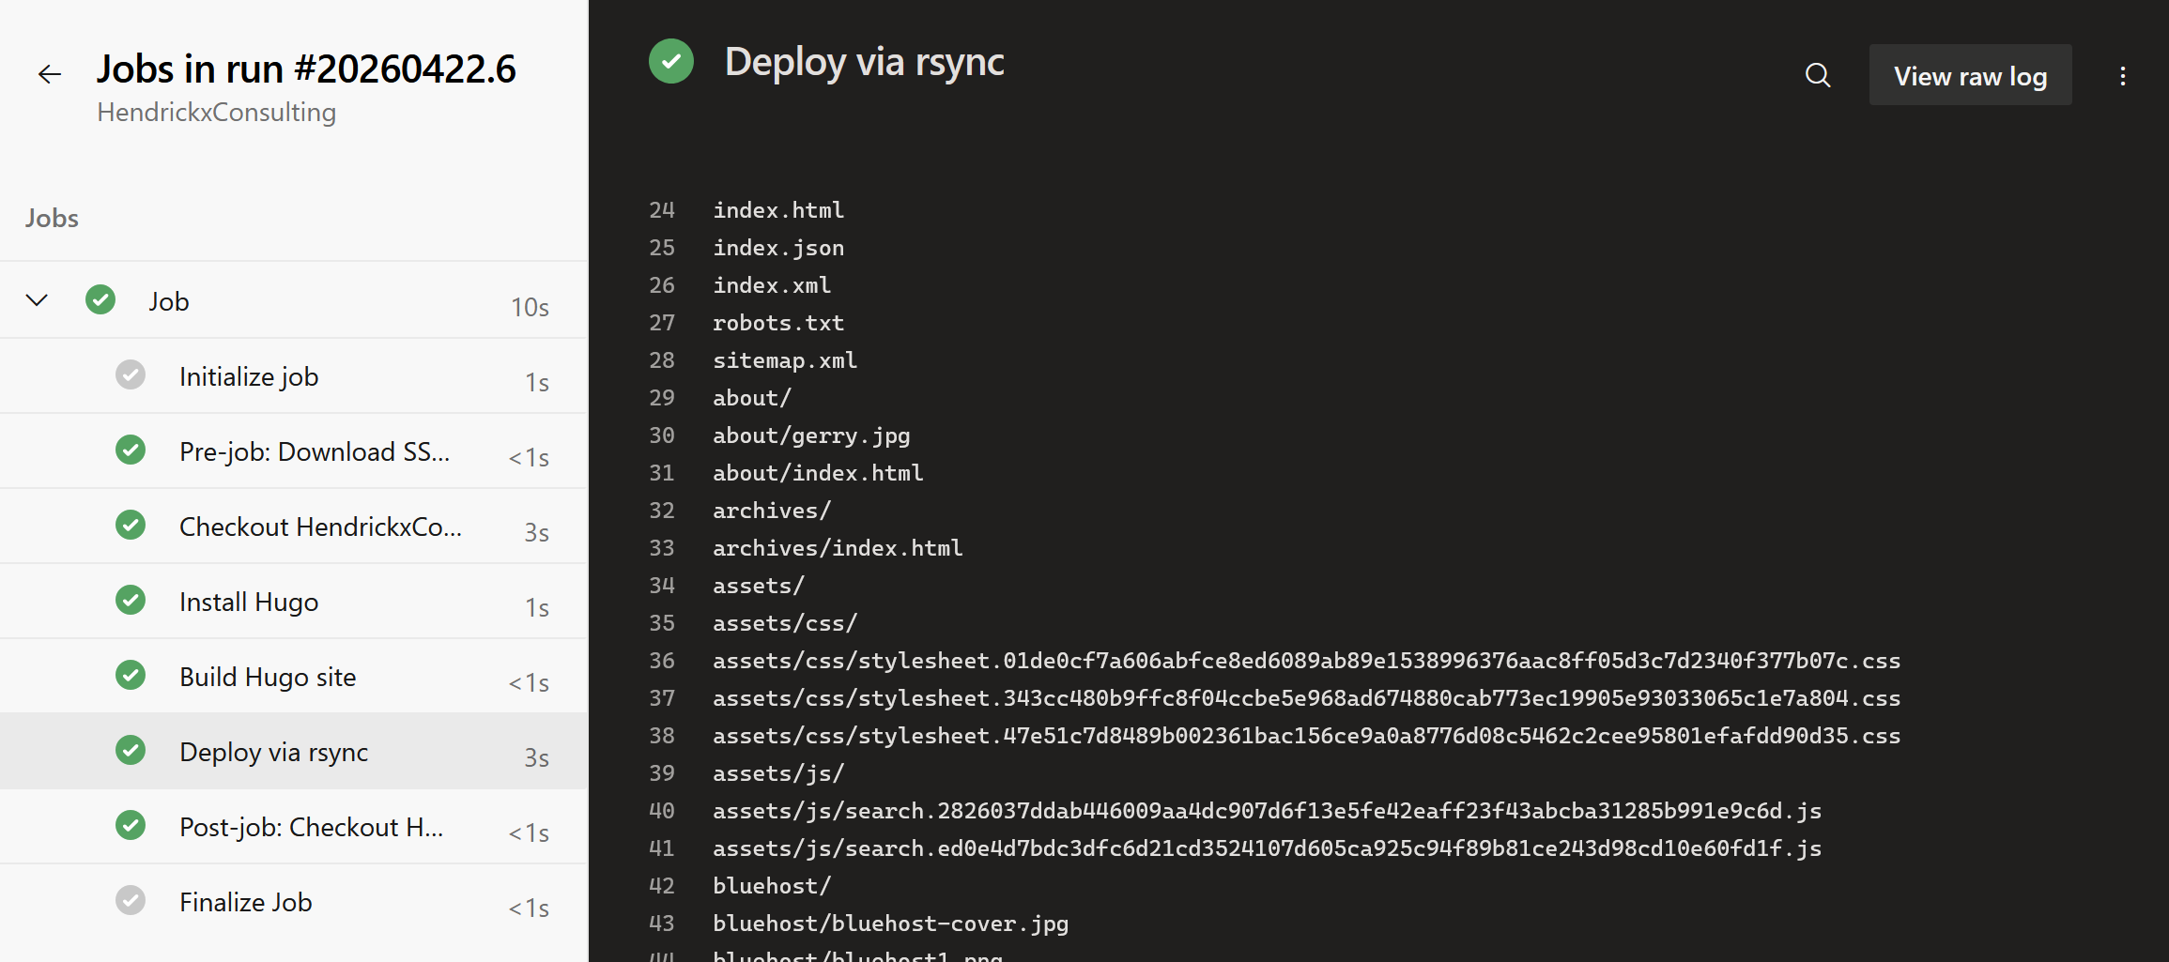The image size is (2169, 962).
Task: Open the Pre-job: Download SS... step
Action: tap(314, 451)
